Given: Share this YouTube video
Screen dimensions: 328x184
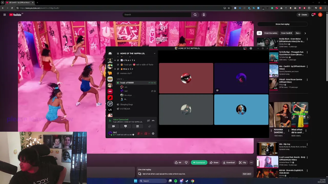Looking at the screenshot, I should coord(214,163).
